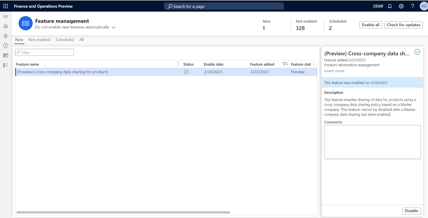Viewport: 428px width, 218px height.
Task: Switch to the New tab
Action: click(19, 40)
